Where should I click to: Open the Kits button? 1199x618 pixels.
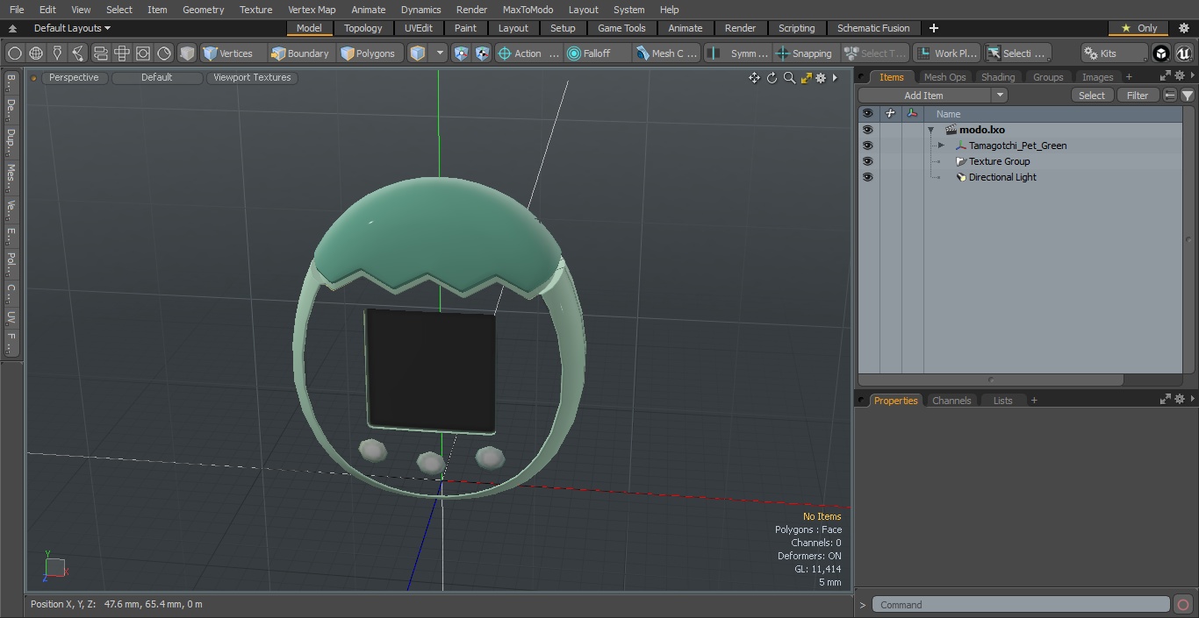(x=1114, y=53)
